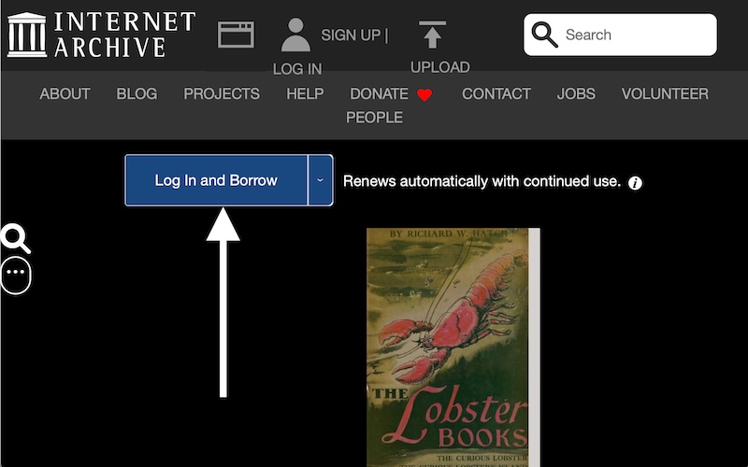Click the magnifier icon in search box

pyautogui.click(x=544, y=35)
